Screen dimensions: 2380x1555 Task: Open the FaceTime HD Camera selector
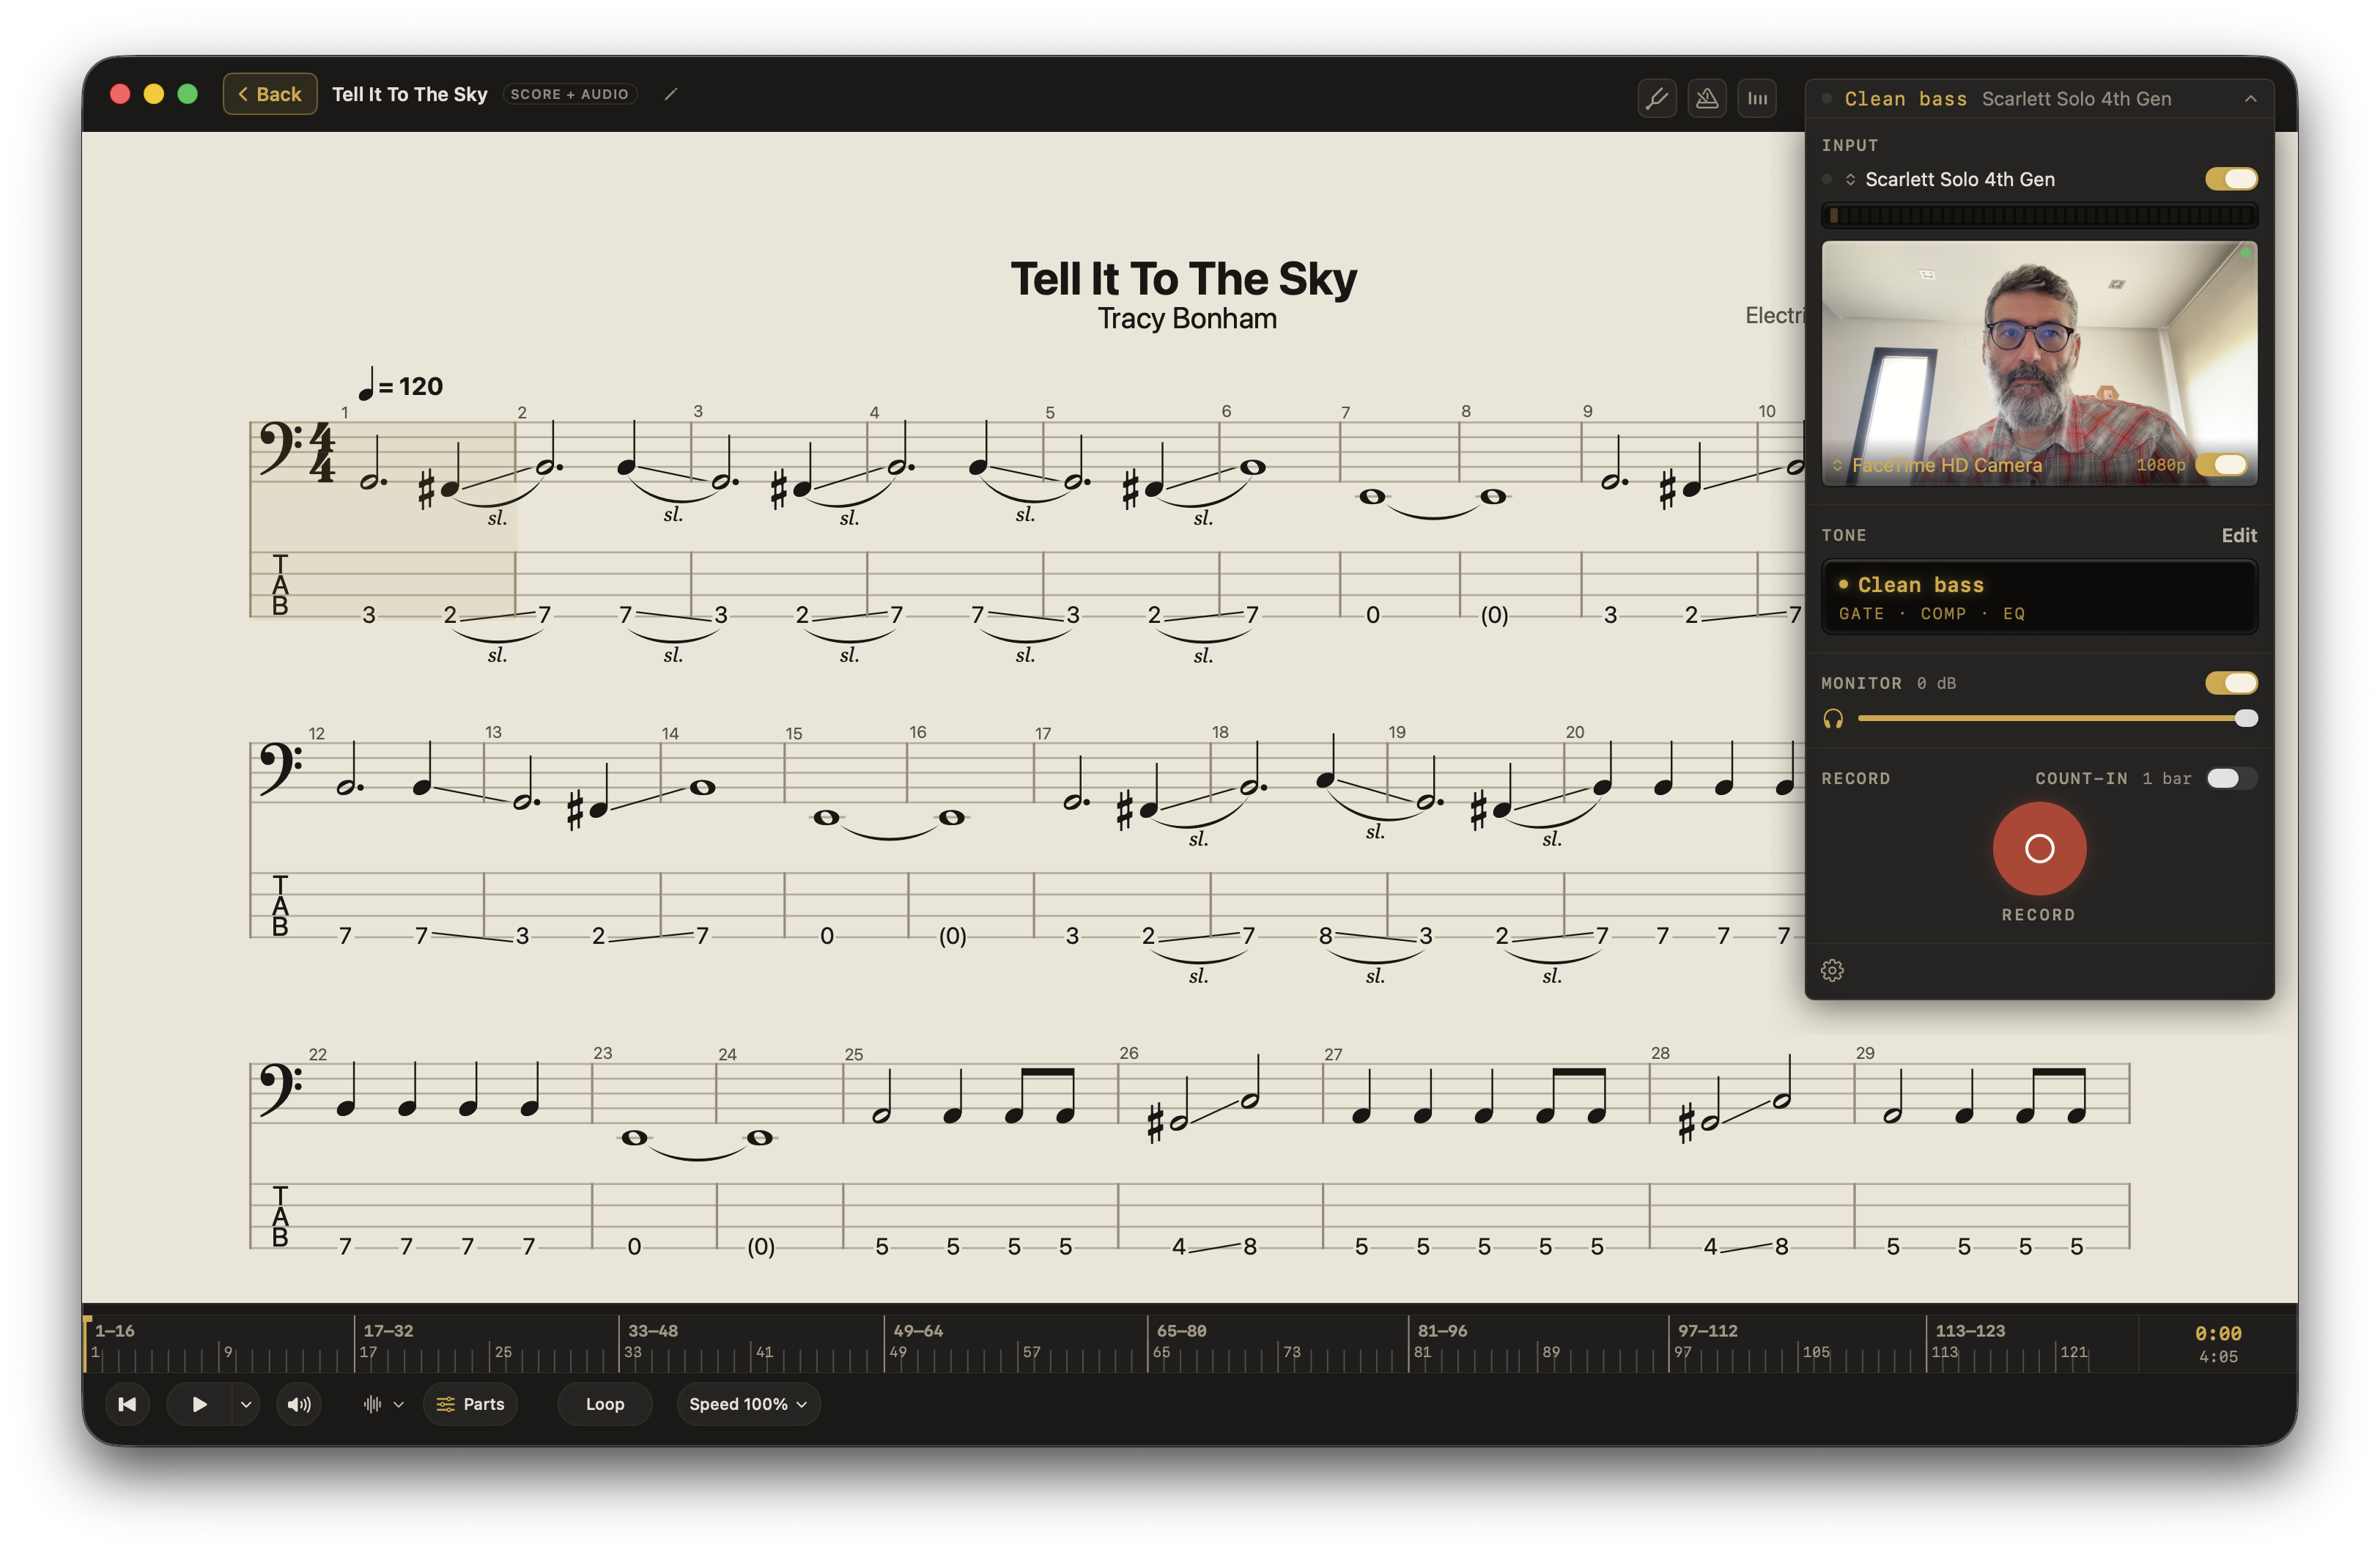(x=1937, y=465)
